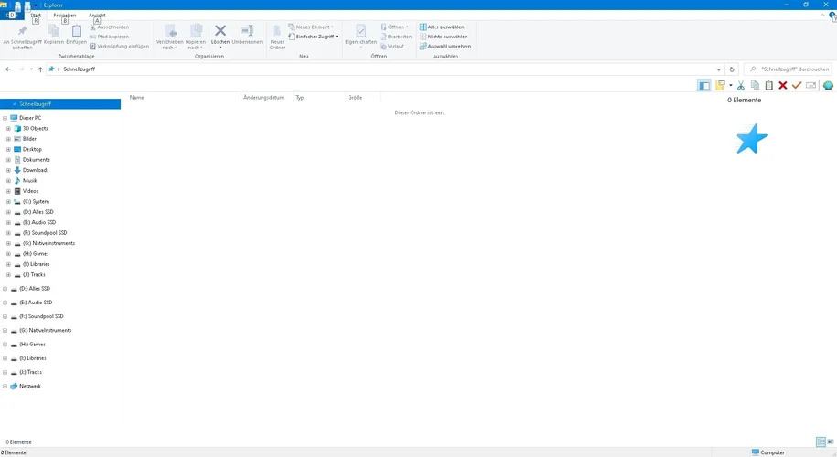Pin to Schnellzugriff using the ribbon pin icon
Screen dimensions: 837x457
tap(23, 31)
